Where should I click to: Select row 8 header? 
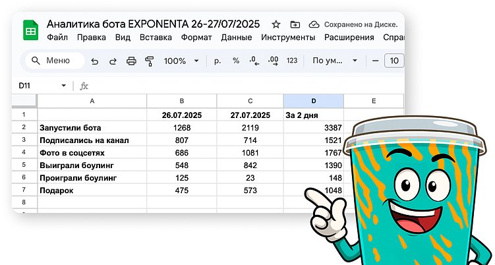coord(24,202)
